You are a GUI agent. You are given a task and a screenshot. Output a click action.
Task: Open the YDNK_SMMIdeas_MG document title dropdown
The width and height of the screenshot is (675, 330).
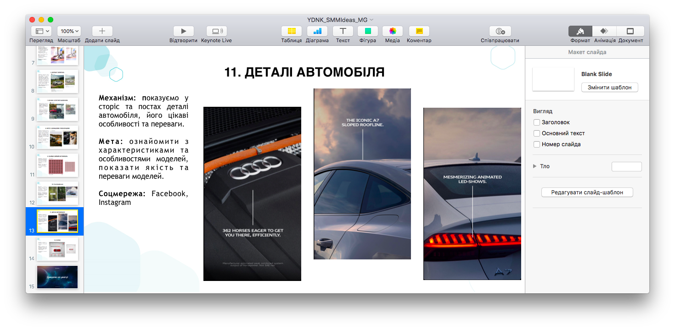[x=340, y=19]
